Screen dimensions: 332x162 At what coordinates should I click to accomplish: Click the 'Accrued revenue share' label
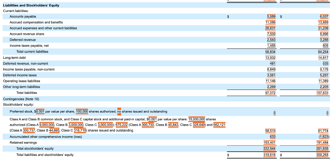[27, 34]
